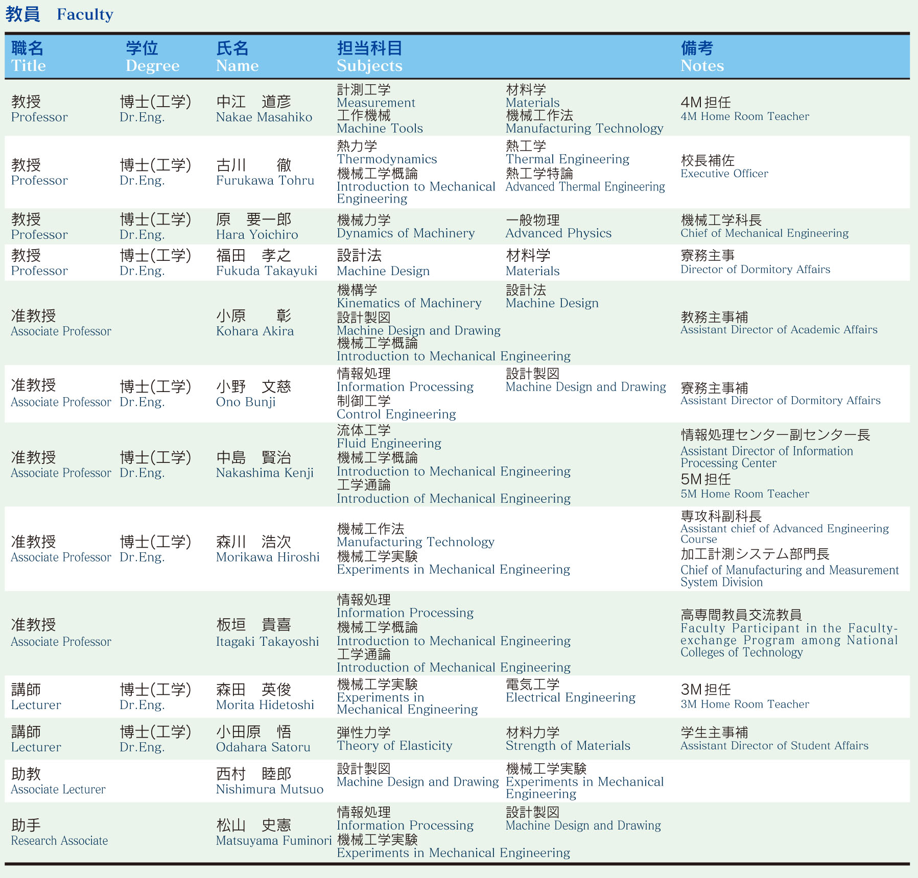Image resolution: width=918 pixels, height=878 pixels.
Task: Select the 'Degree' column header
Action: click(152, 66)
